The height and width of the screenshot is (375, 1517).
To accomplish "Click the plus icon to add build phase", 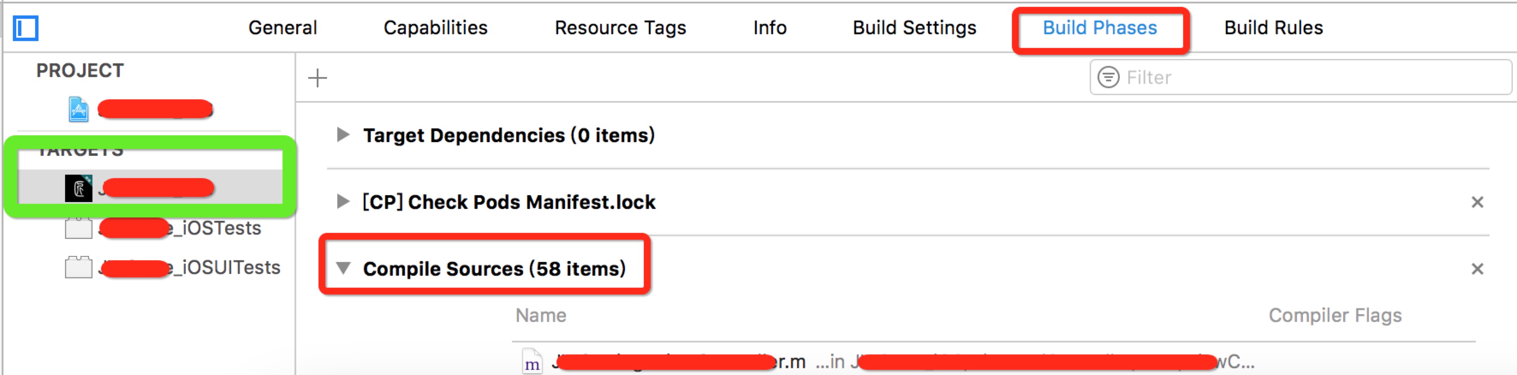I will 318,78.
